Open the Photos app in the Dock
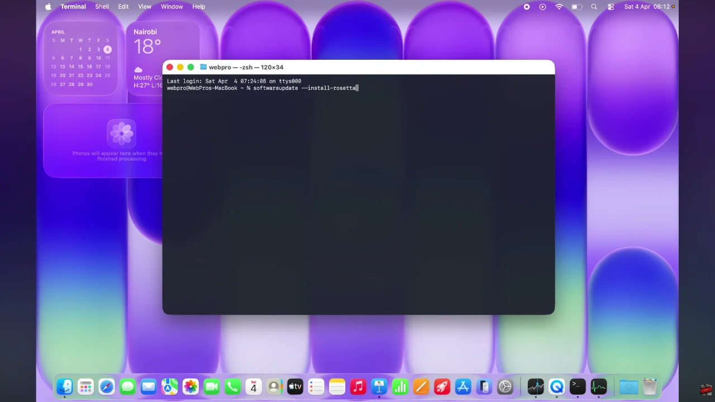Viewport: 715px width, 402px height. [190, 386]
